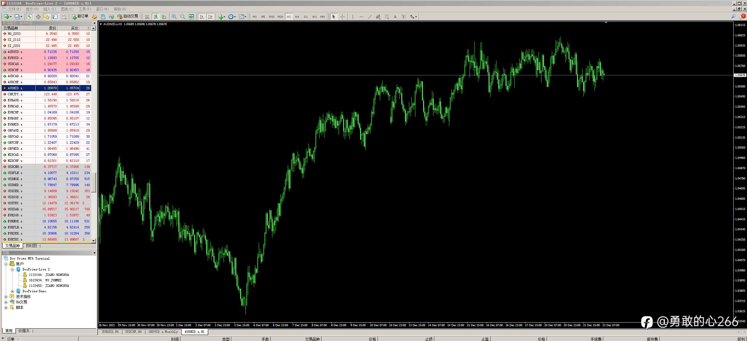The height and width of the screenshot is (341, 747).
Task: Select the cursor arrow tool
Action: coord(334,17)
